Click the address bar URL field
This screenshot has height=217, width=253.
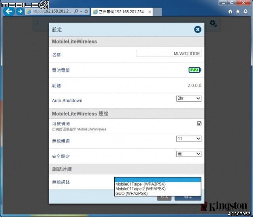(x=52, y=11)
